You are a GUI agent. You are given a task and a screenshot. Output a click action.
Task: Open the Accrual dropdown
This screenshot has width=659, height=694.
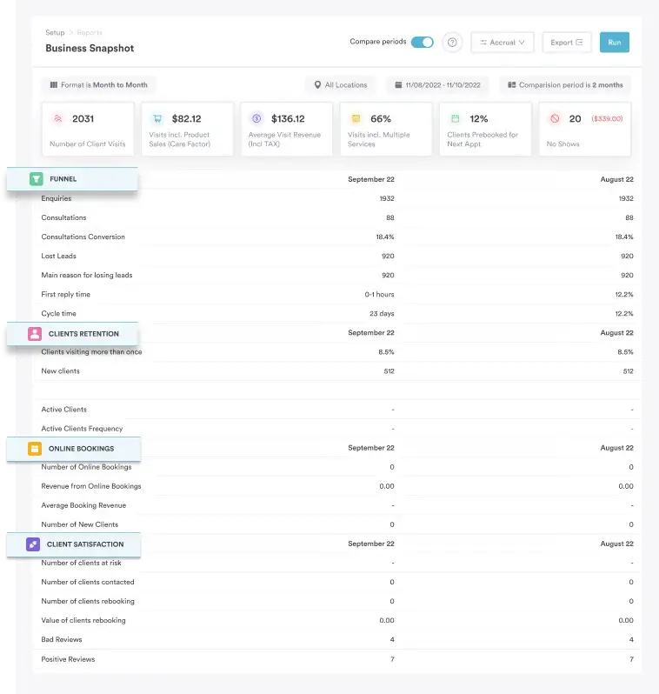click(503, 43)
